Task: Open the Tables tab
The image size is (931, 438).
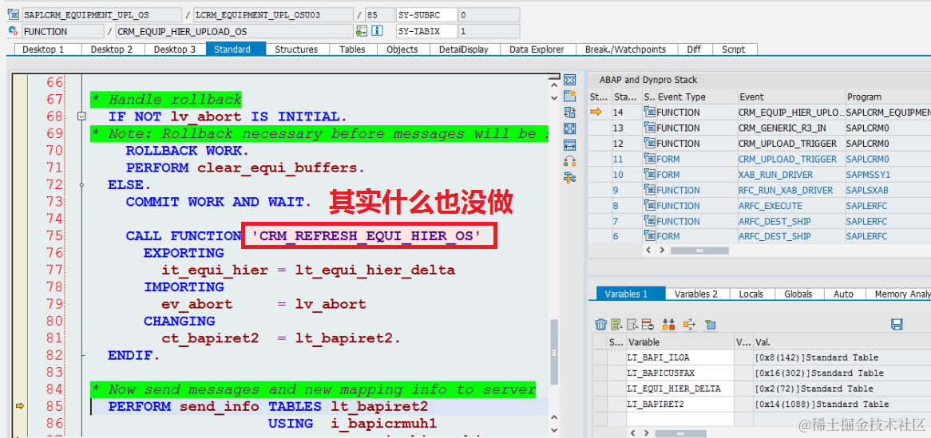Action: coord(352,49)
